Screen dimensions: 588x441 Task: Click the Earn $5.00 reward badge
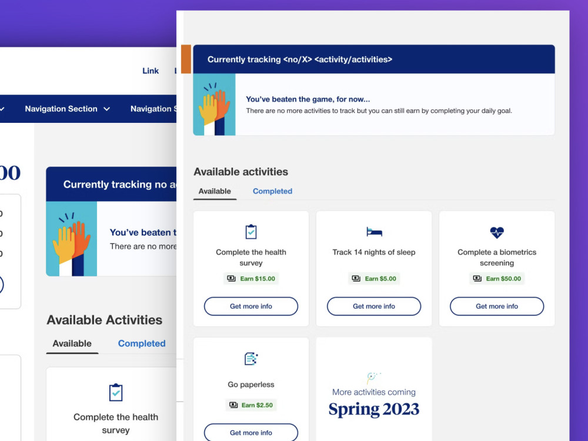tap(374, 279)
